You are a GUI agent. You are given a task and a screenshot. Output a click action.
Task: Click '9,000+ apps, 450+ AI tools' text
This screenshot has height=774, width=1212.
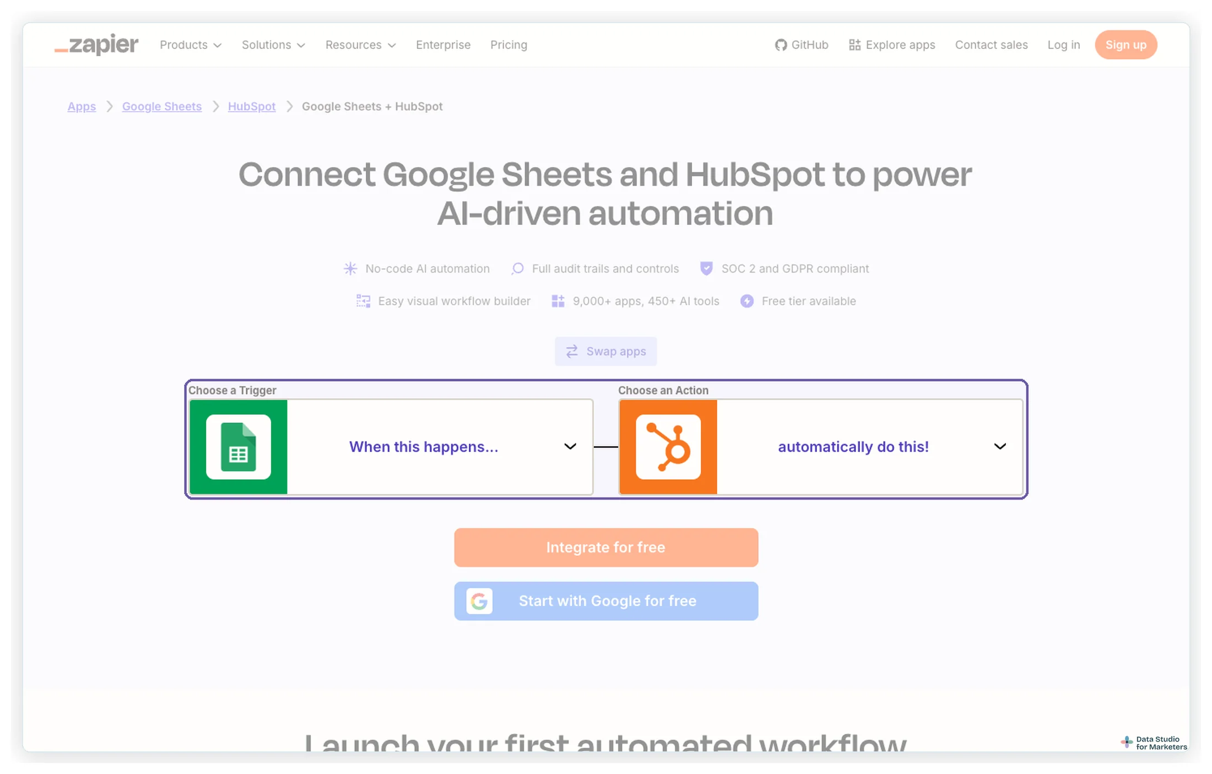[646, 301]
